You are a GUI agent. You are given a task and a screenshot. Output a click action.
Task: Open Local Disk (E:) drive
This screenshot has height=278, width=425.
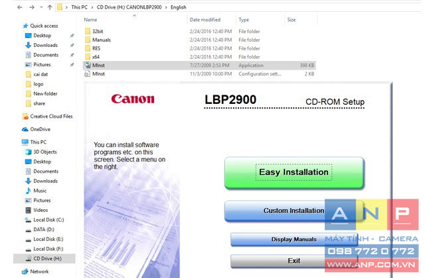(44, 240)
